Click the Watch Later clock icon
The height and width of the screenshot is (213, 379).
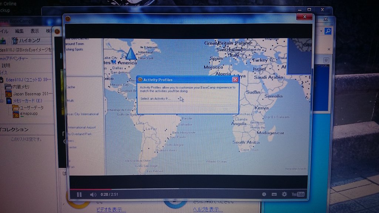click(264, 194)
